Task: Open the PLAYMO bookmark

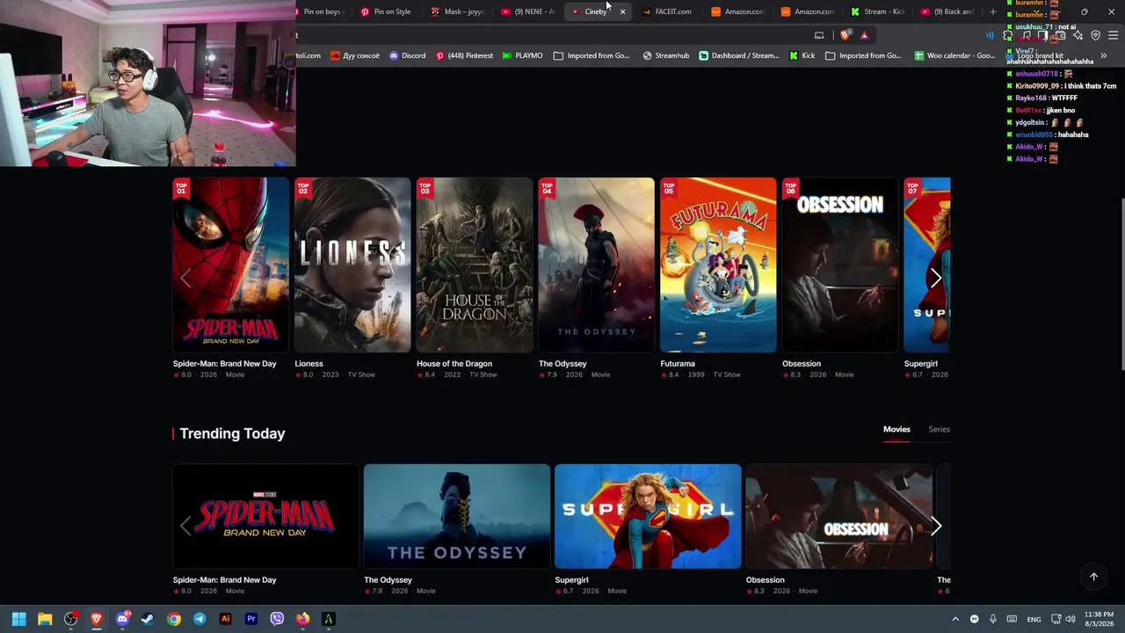Action: pyautogui.click(x=523, y=55)
